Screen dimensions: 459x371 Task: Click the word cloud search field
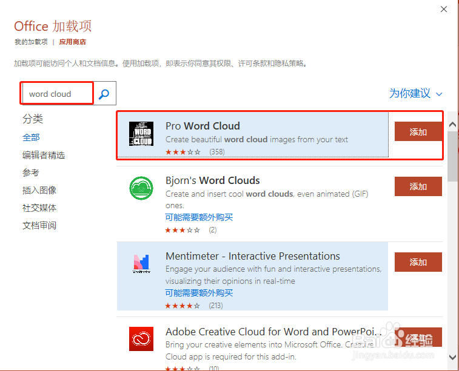click(58, 94)
